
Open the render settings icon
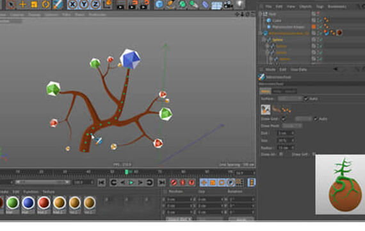tap(144, 4)
